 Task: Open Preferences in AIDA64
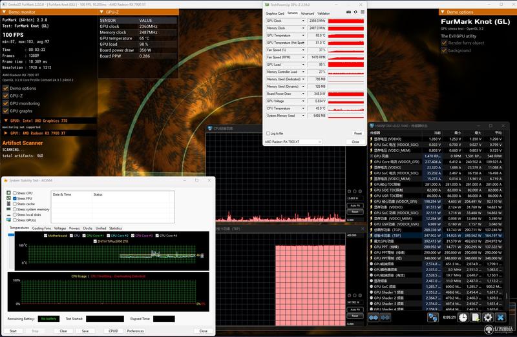pyautogui.click(x=136, y=331)
